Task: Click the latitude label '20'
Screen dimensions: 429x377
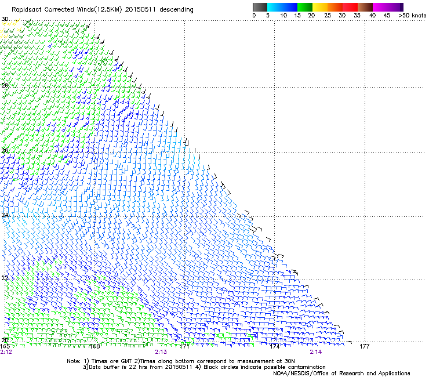Action: 5,340
